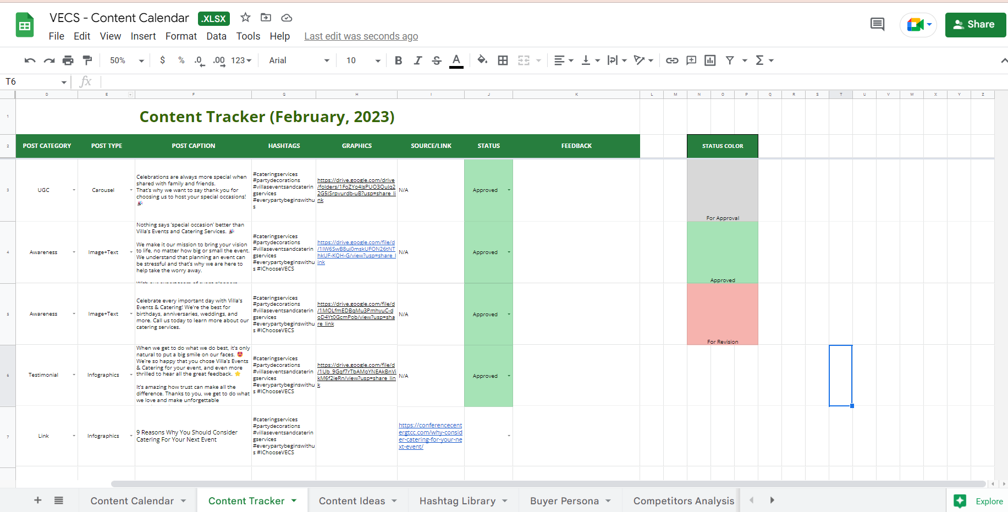Click the cloud document status icon
This screenshot has width=1008, height=512.
point(287,18)
